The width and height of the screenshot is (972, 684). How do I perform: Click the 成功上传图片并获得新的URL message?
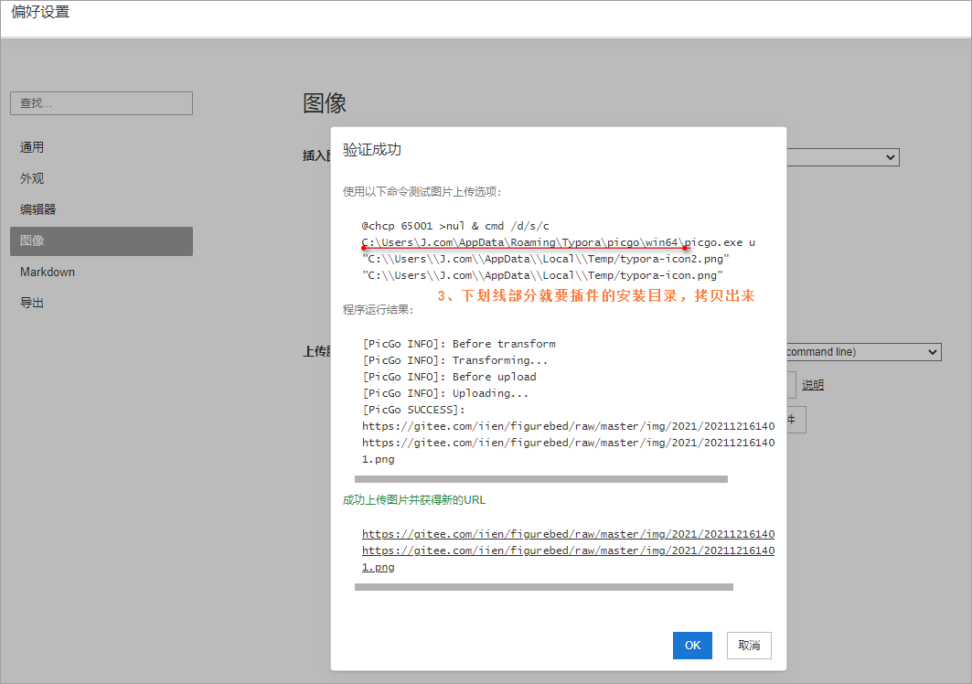414,500
